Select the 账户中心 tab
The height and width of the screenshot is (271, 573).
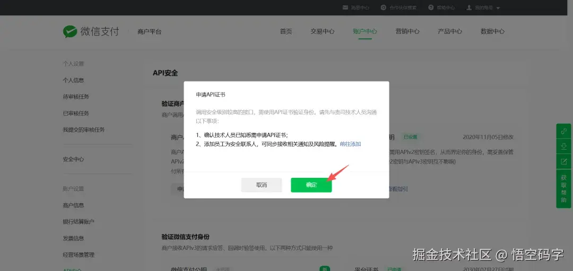coord(365,31)
